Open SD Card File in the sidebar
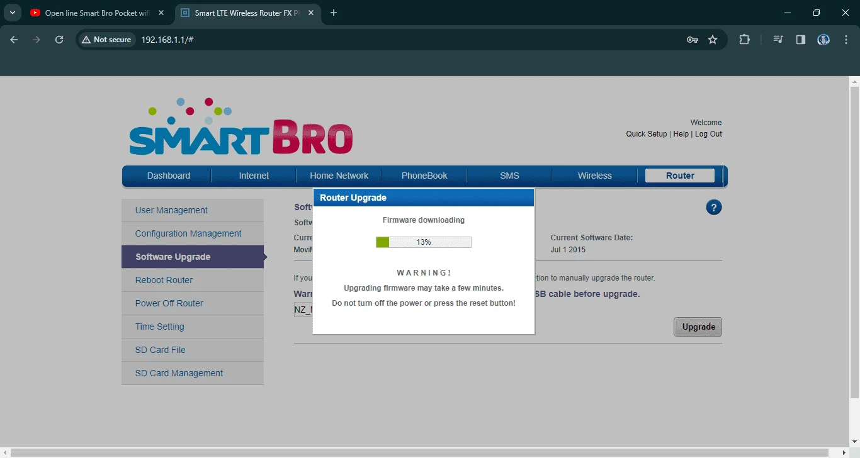860x458 pixels. (x=193, y=350)
